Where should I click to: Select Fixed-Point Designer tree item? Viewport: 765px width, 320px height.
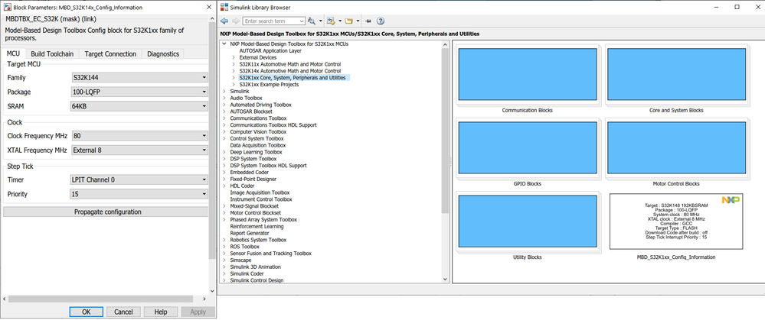pos(253,179)
